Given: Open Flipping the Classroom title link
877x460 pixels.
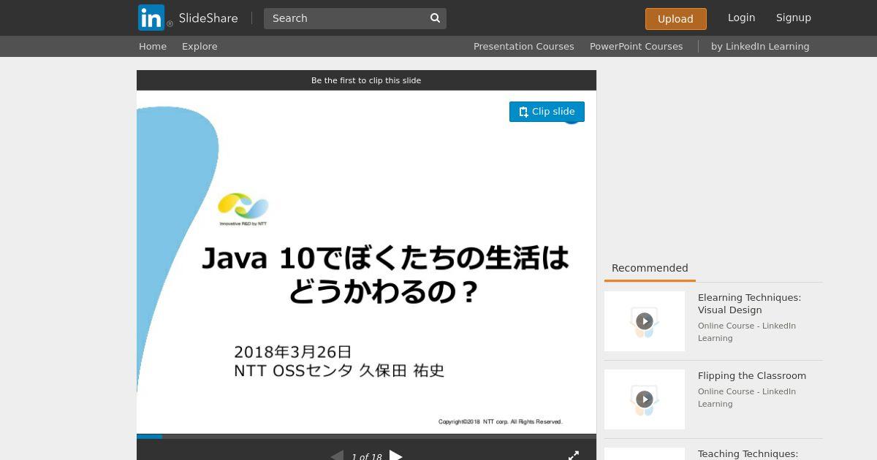Looking at the screenshot, I should (x=752, y=376).
